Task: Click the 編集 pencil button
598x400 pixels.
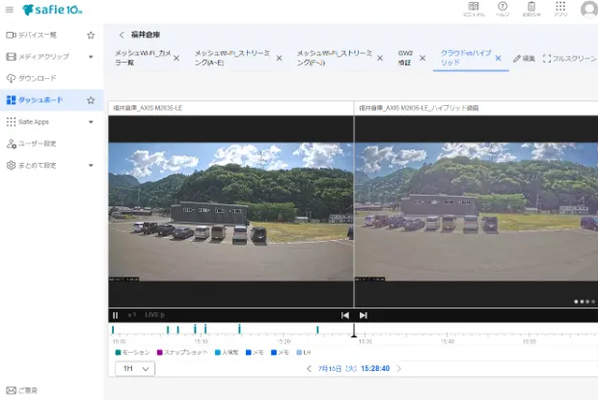Action: [524, 59]
